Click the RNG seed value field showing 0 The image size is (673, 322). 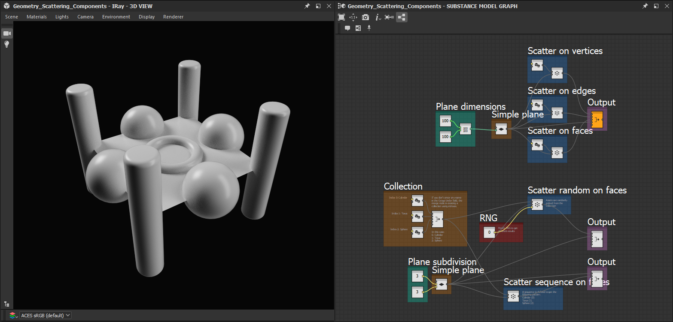click(489, 232)
